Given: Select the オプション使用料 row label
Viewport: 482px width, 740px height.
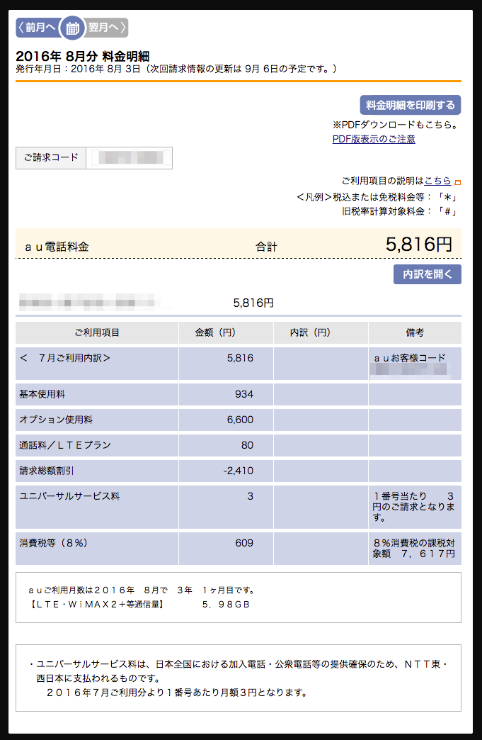Looking at the screenshot, I should tap(56, 420).
